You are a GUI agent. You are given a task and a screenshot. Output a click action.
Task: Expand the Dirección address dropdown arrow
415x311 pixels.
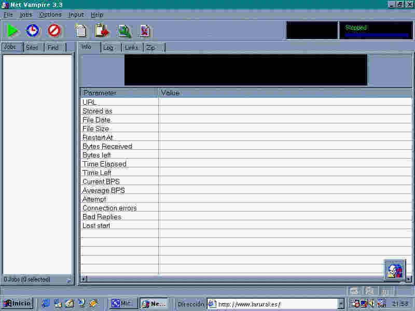pyautogui.click(x=341, y=304)
